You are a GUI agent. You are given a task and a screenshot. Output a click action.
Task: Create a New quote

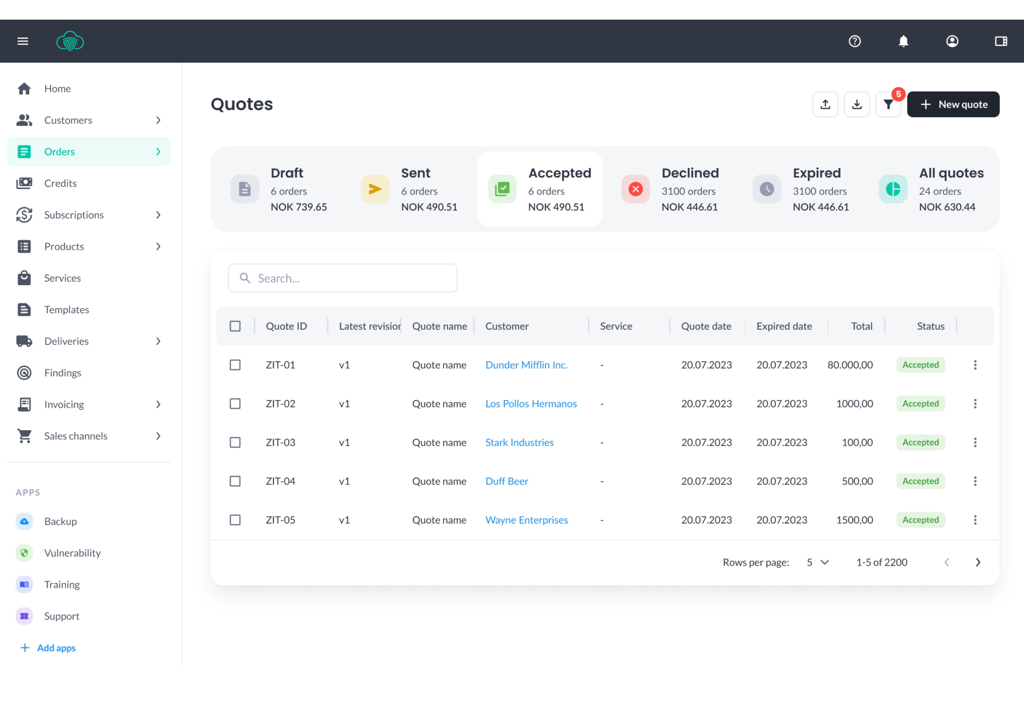point(953,104)
